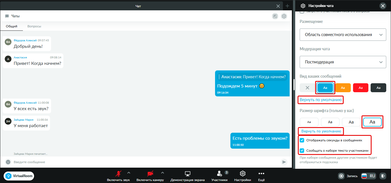
Task: Switch interface language via RU selector
Action: pos(369,176)
